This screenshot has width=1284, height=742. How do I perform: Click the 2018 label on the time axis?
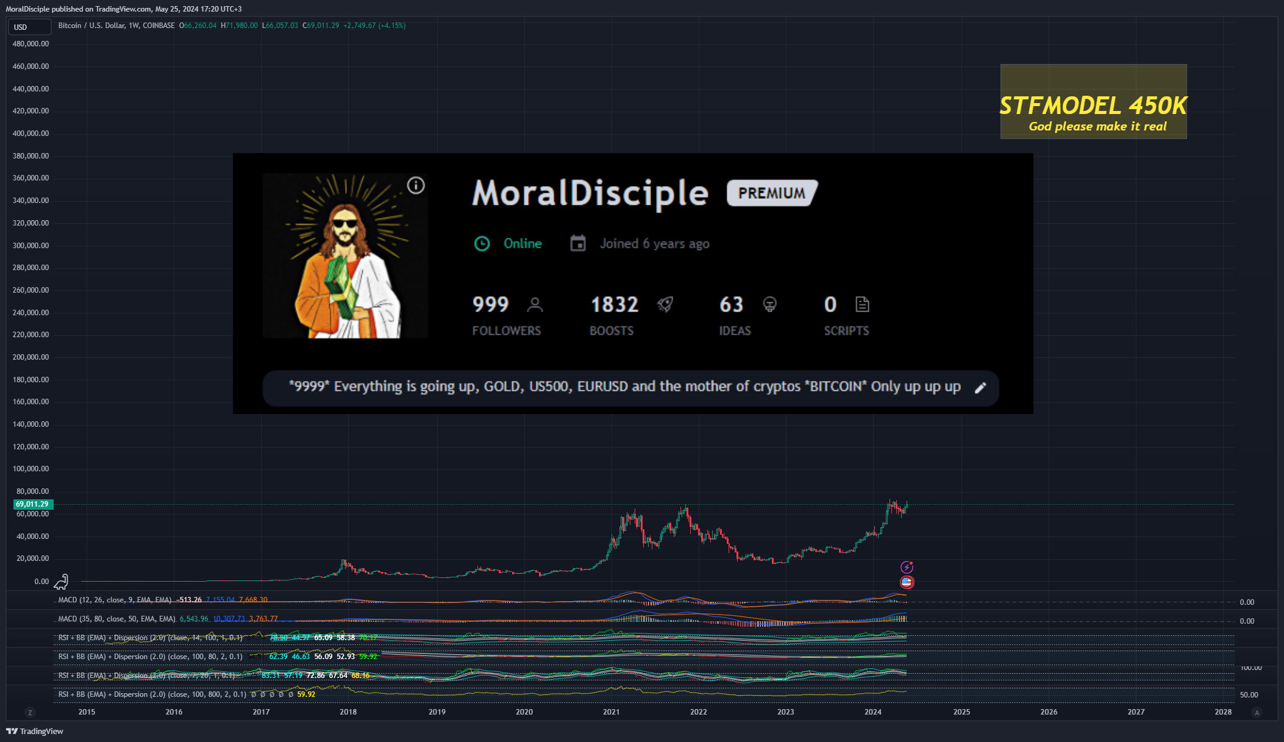coord(348,712)
